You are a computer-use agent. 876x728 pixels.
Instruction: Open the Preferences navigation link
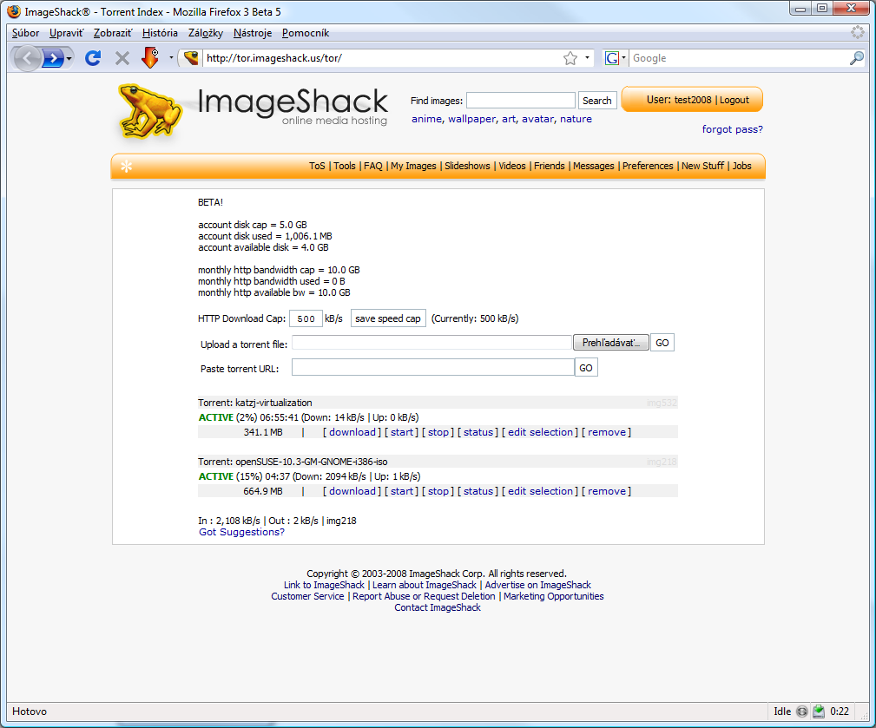(x=648, y=166)
